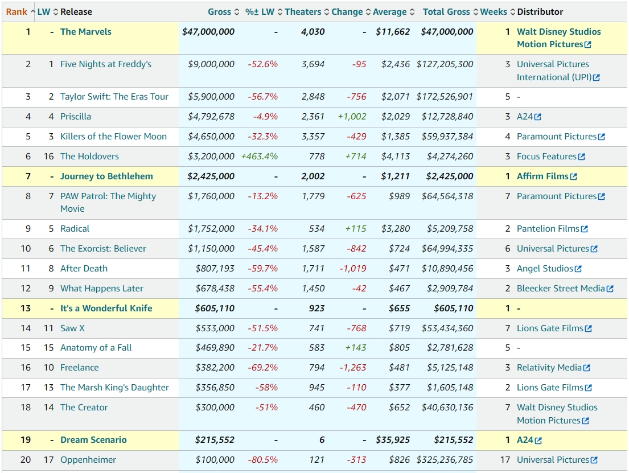
Task: Click external link icon next to Pantelion Films
Action: (584, 229)
